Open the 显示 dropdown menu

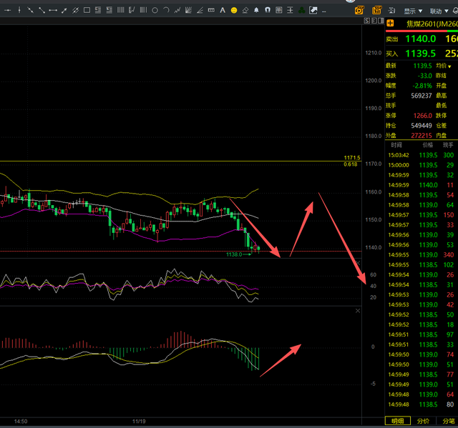413,11
